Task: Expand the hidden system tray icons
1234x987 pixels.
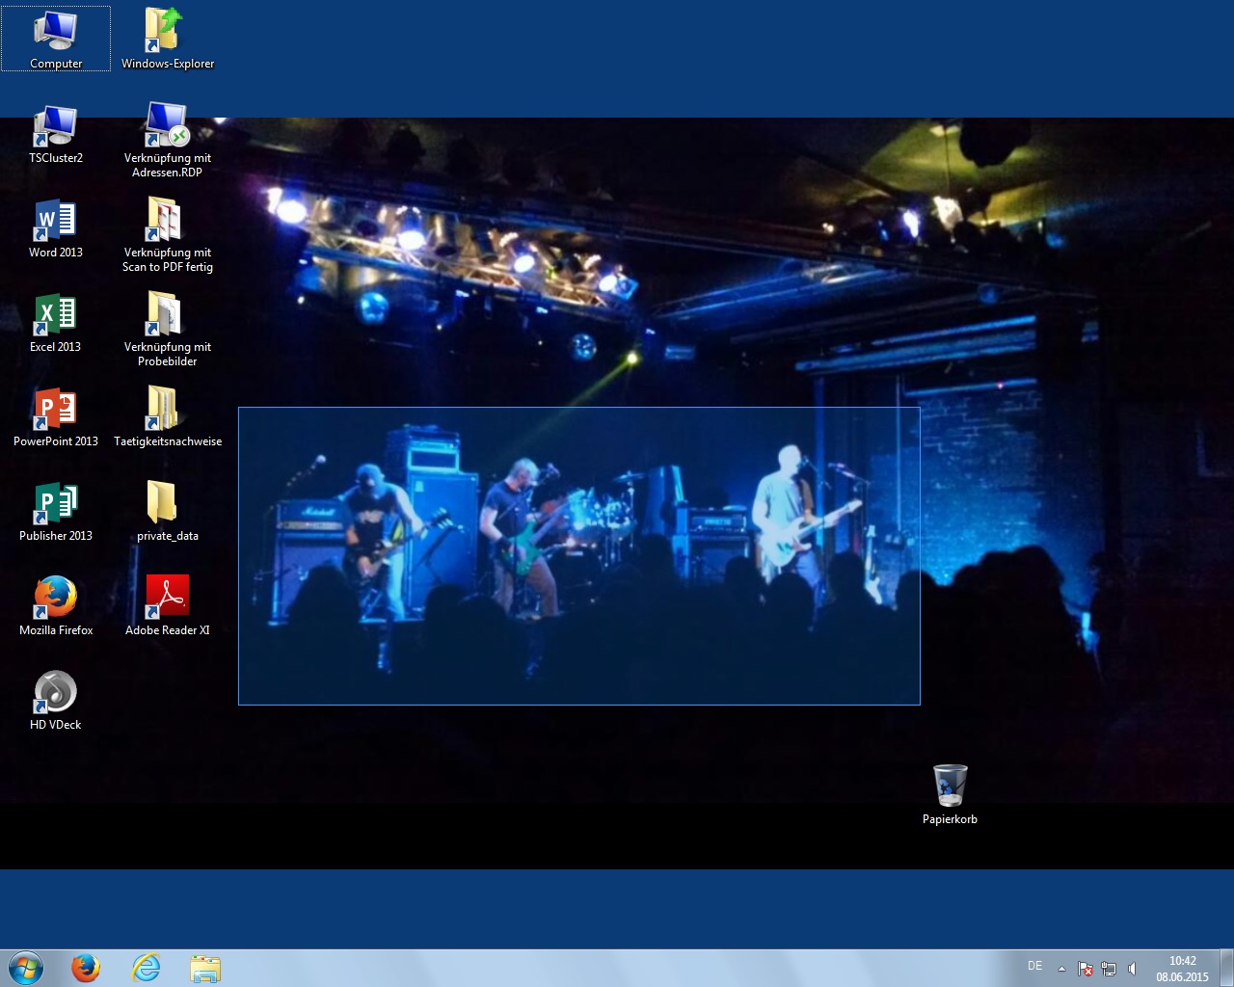Action: click(1061, 969)
